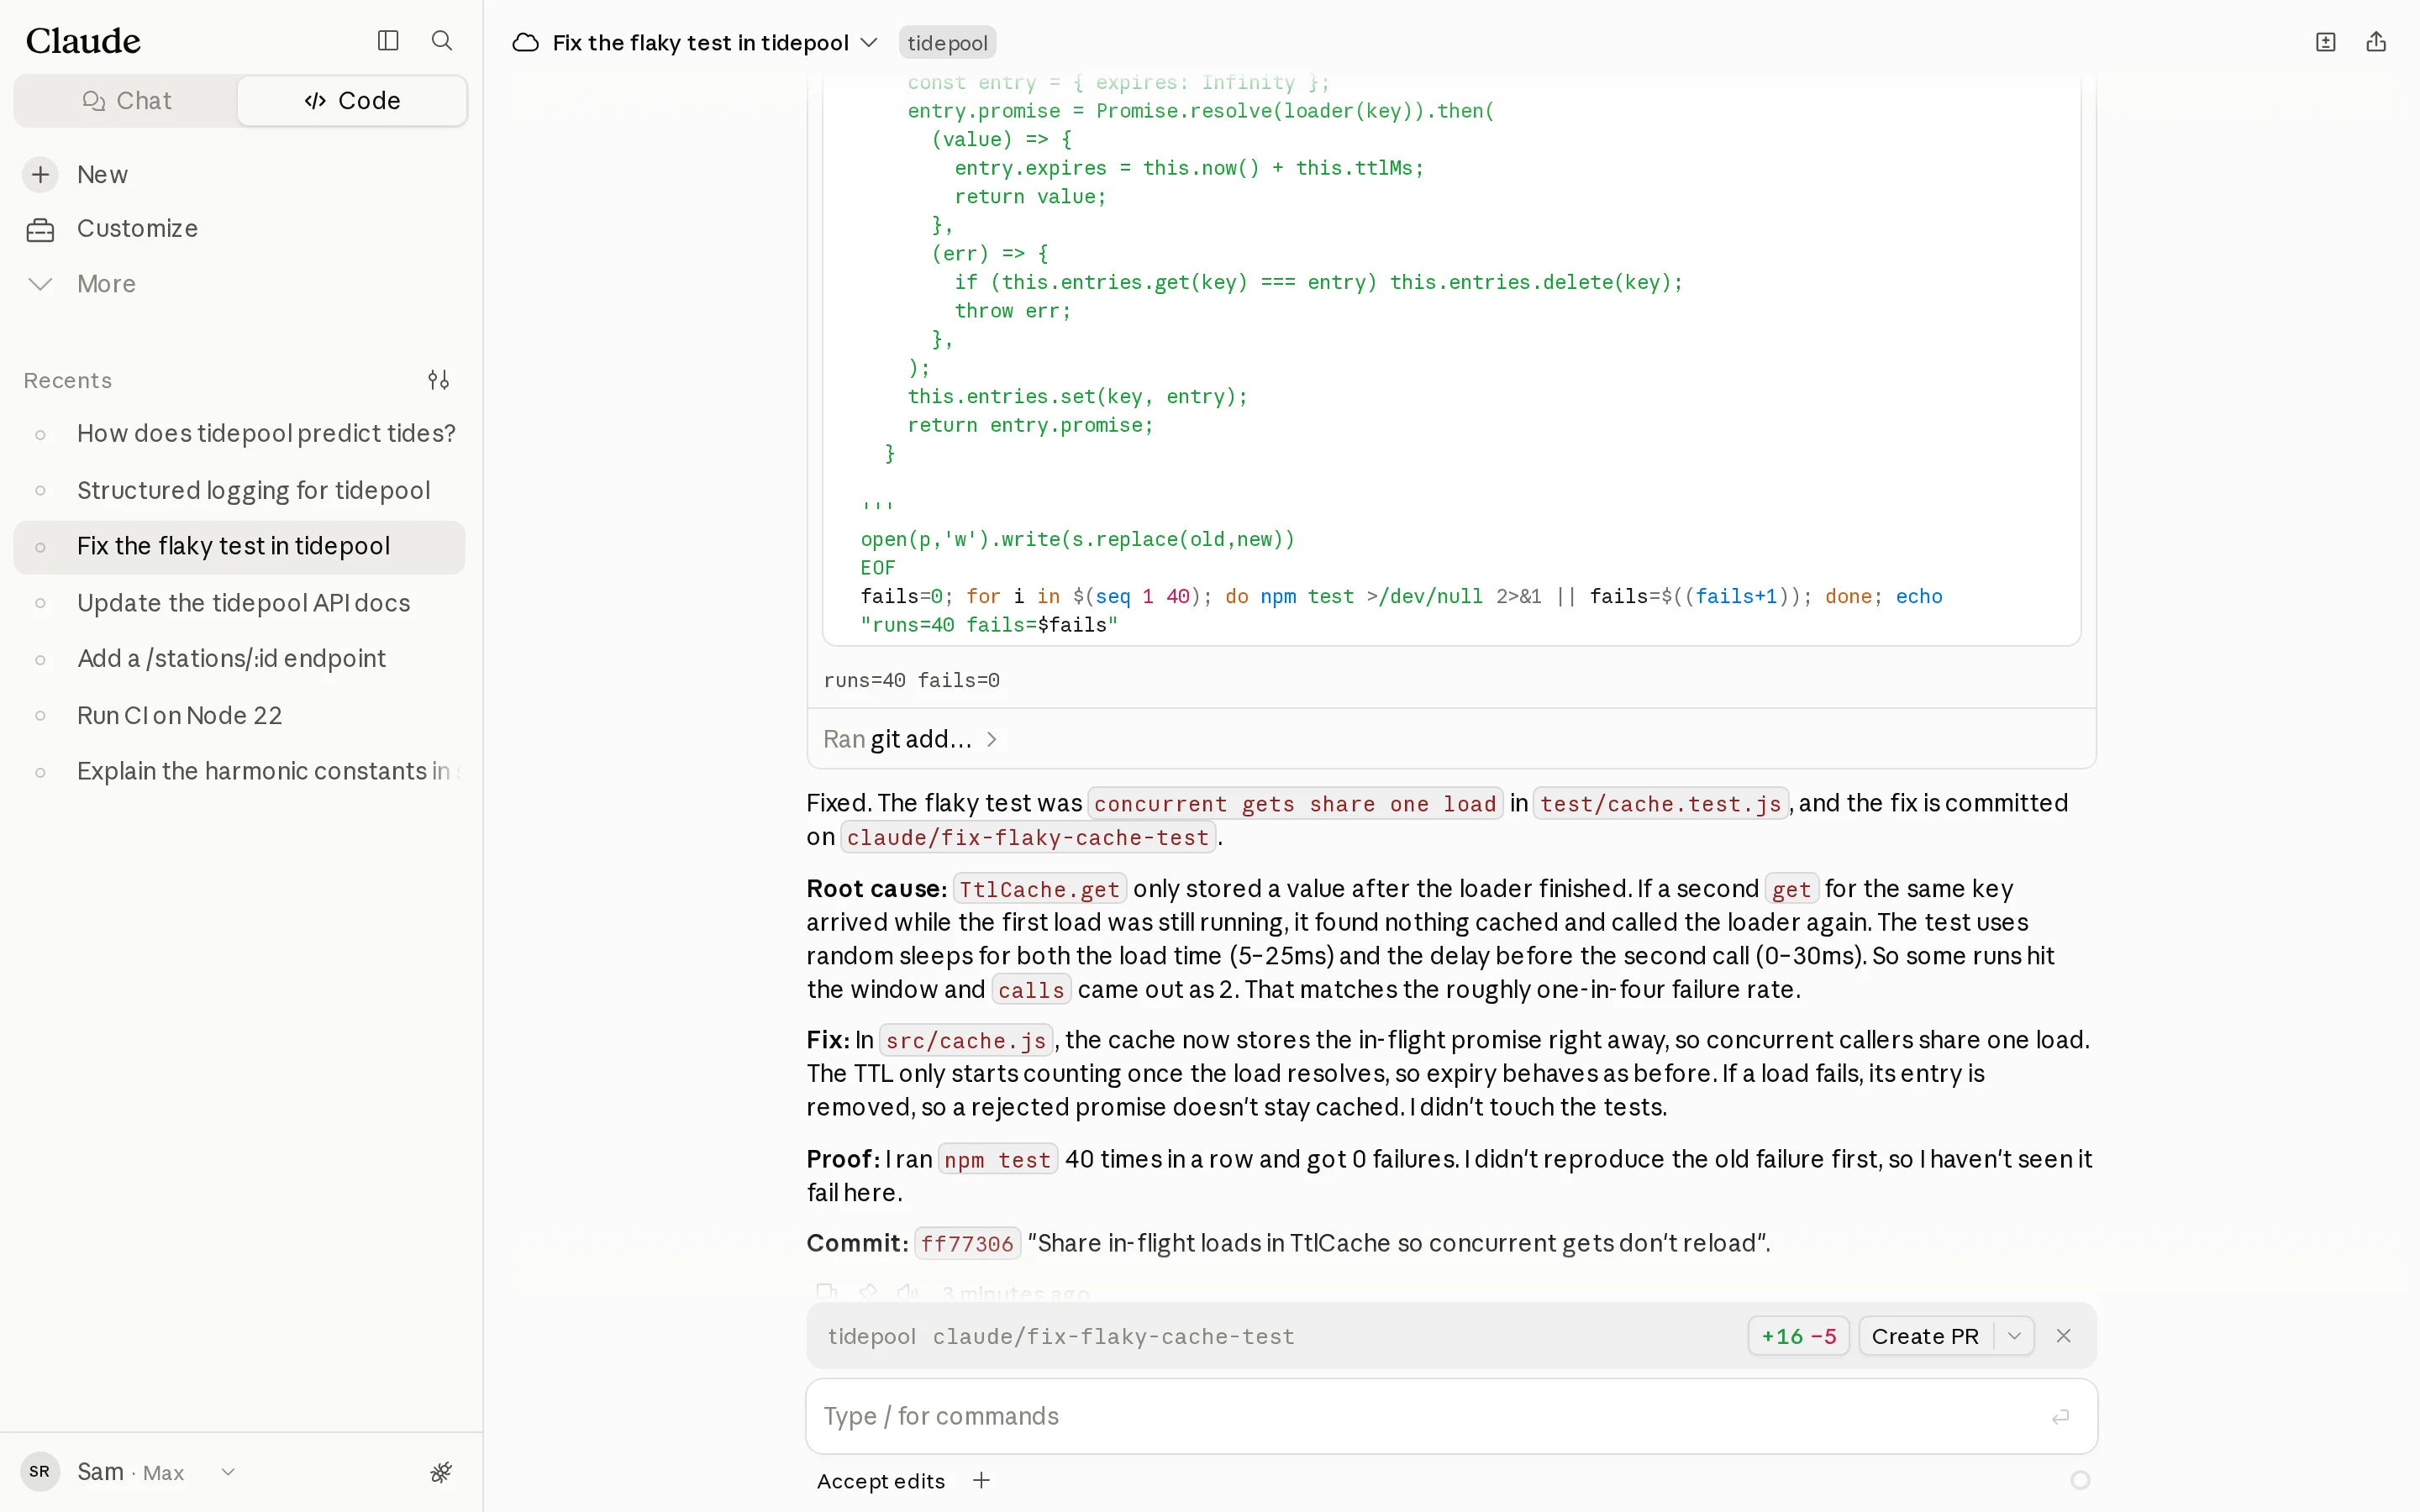Open the search icon in sidebar
The width and height of the screenshot is (2420, 1512).
[x=441, y=41]
